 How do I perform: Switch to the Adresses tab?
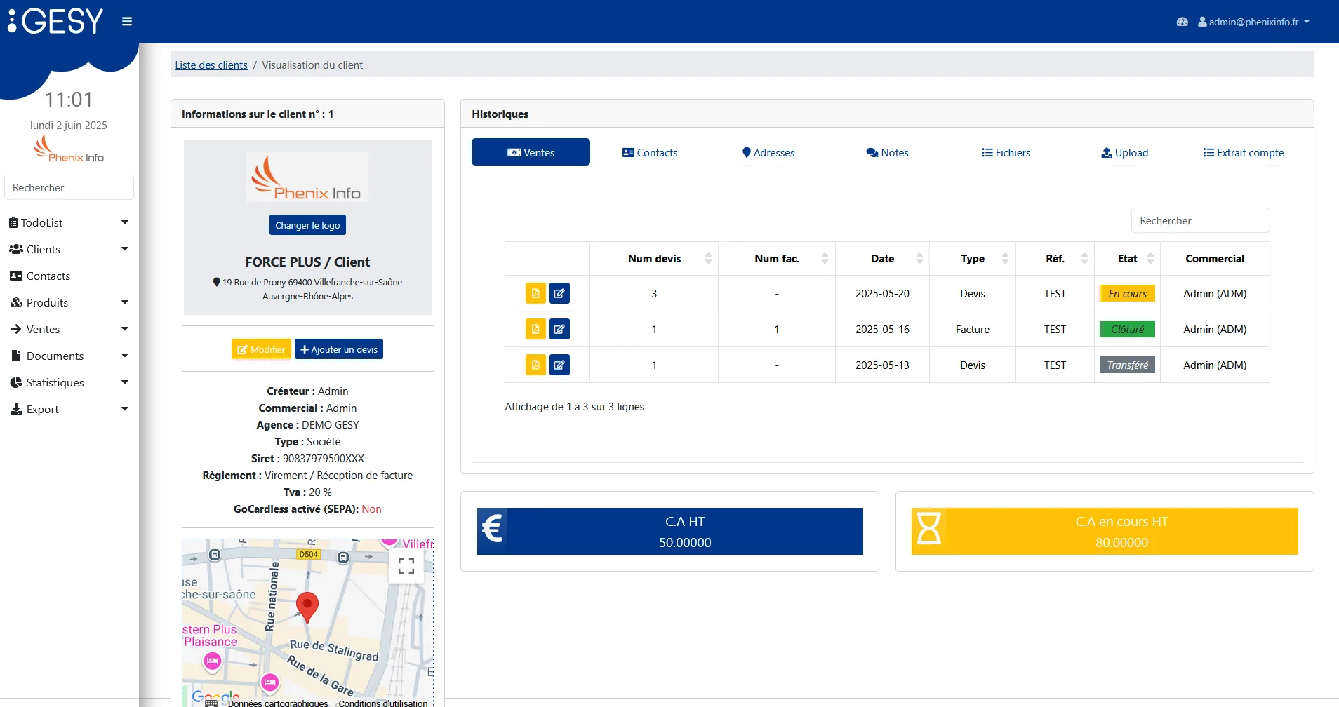tap(768, 153)
